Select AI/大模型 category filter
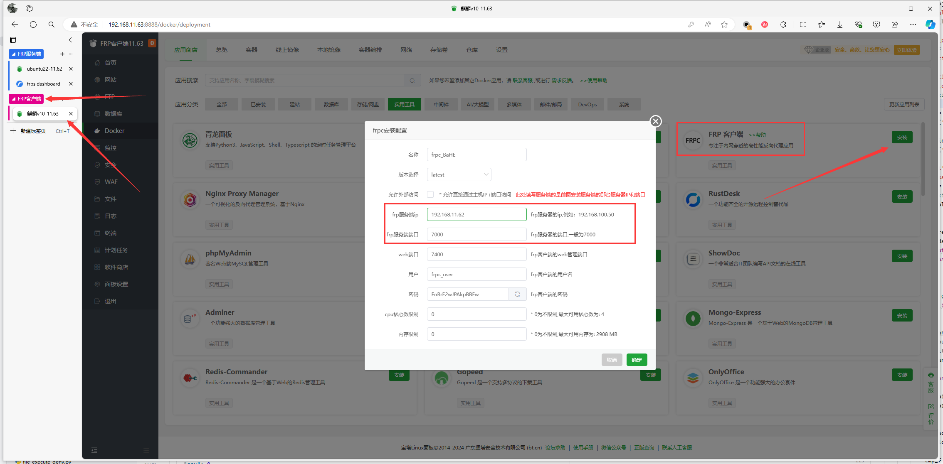Viewport: 943px width, 464px height. [x=478, y=105]
